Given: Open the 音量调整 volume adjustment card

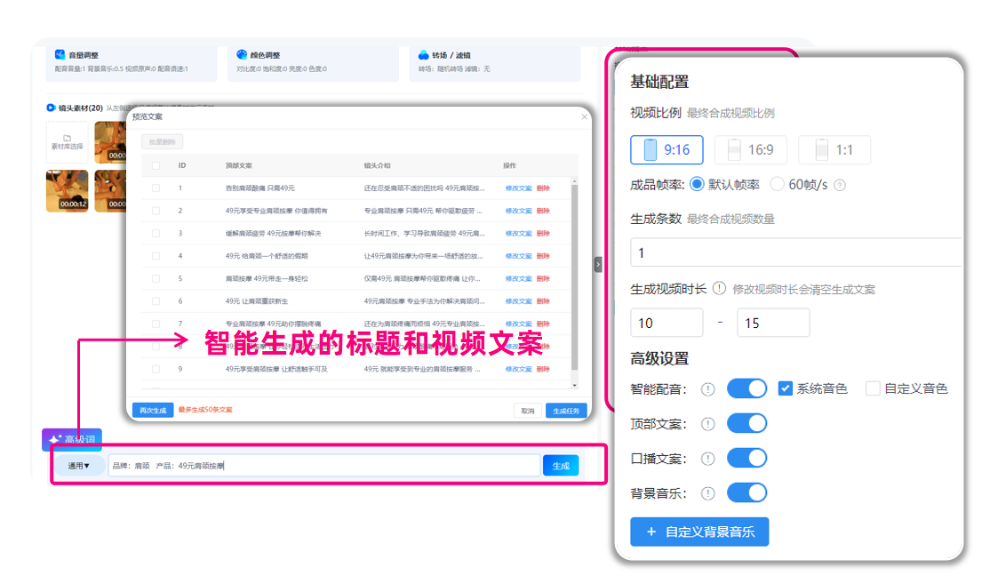Looking at the screenshot, I should pos(132,61).
